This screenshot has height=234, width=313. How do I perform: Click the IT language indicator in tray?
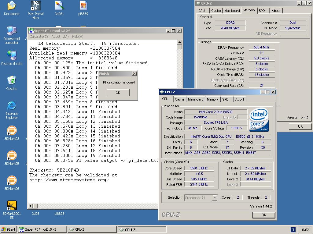click(x=293, y=230)
